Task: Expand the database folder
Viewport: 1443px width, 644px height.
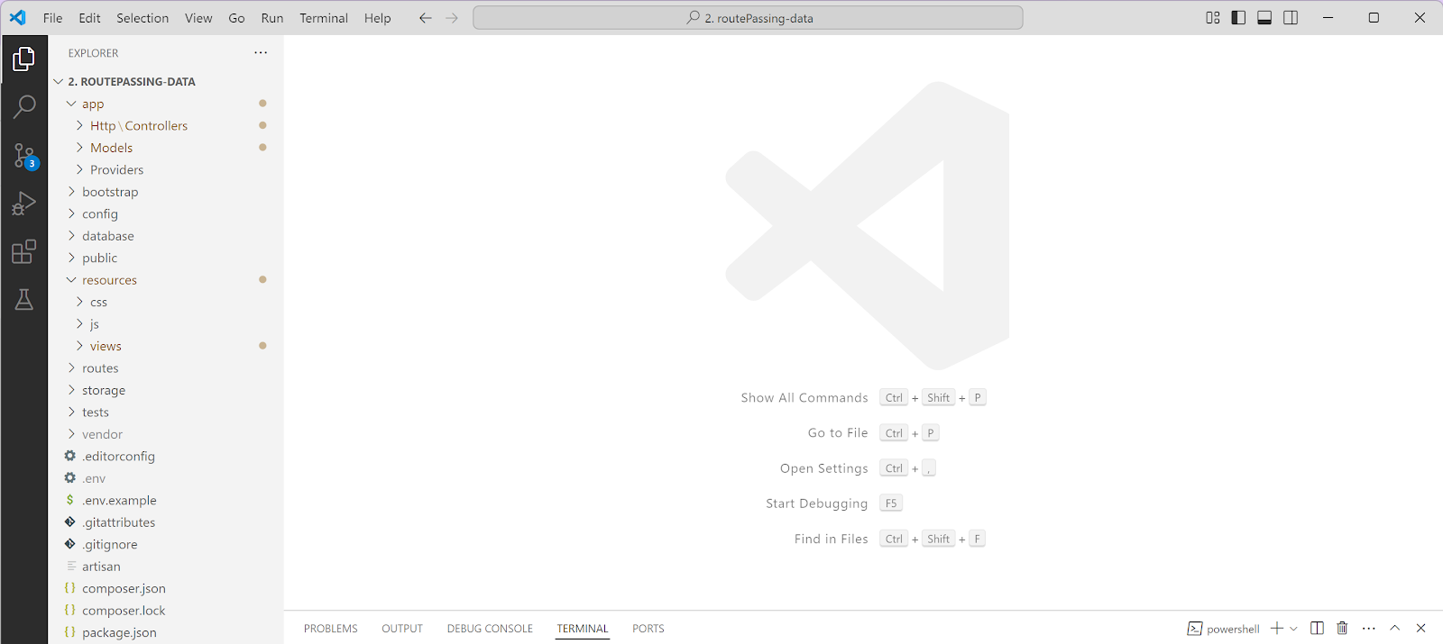Action: point(166,236)
